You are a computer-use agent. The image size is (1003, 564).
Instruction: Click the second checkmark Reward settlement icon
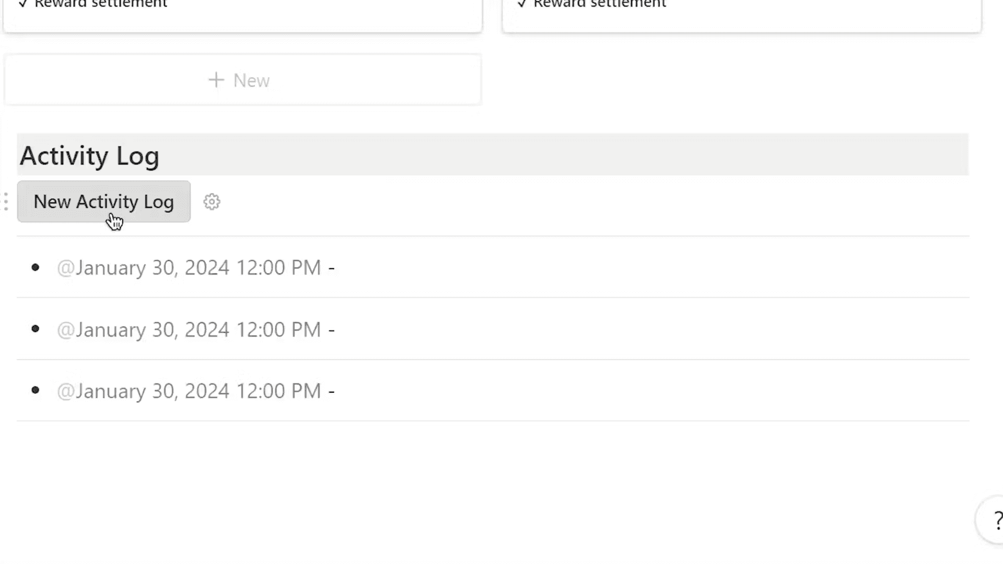click(x=521, y=5)
